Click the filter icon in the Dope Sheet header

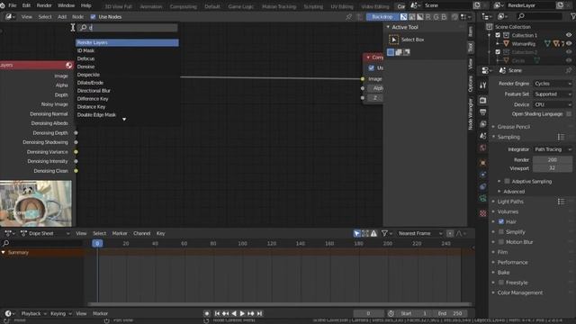384,233
